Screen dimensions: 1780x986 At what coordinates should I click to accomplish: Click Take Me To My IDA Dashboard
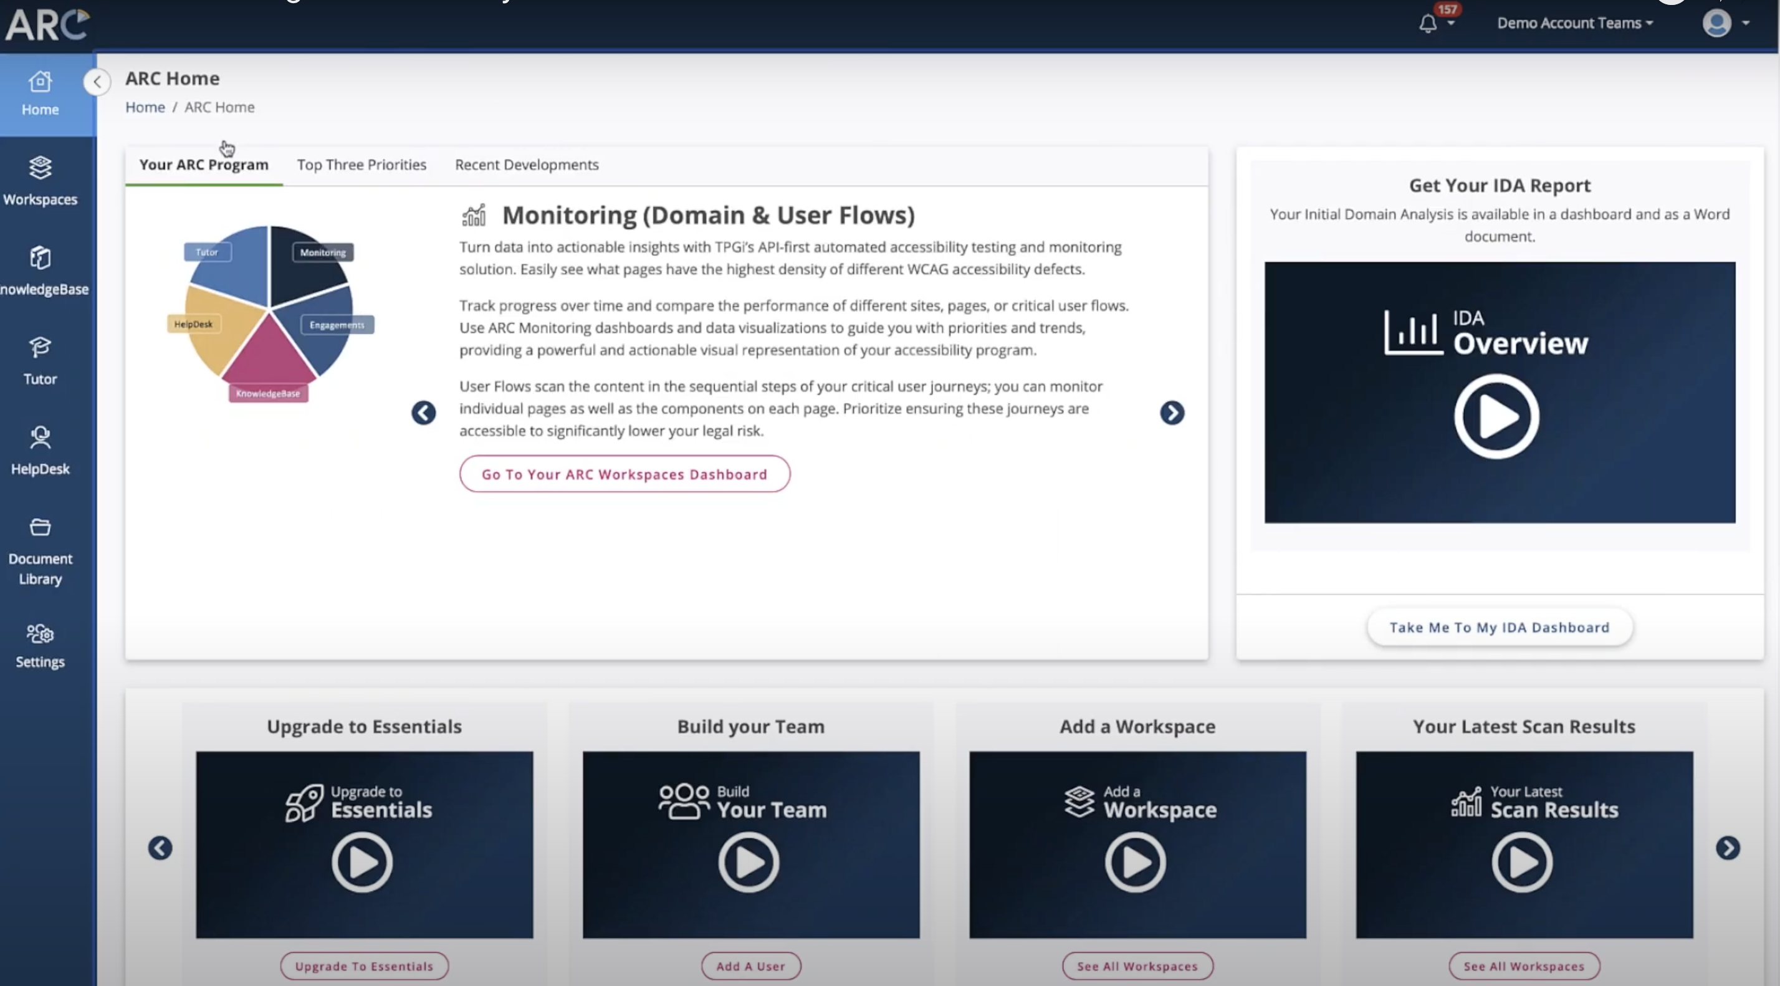[1499, 628]
